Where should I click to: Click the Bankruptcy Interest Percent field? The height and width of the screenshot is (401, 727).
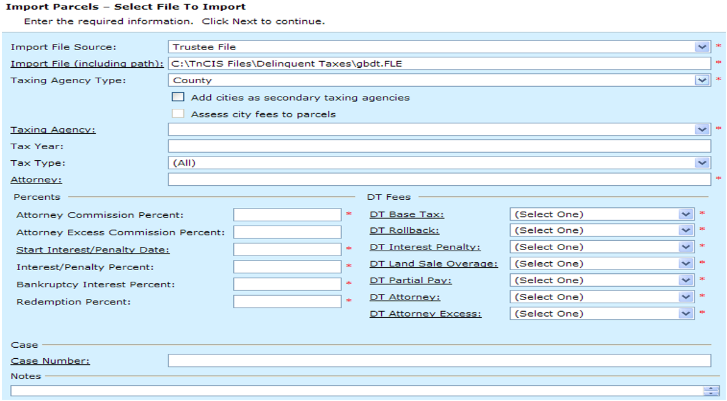pyautogui.click(x=288, y=284)
